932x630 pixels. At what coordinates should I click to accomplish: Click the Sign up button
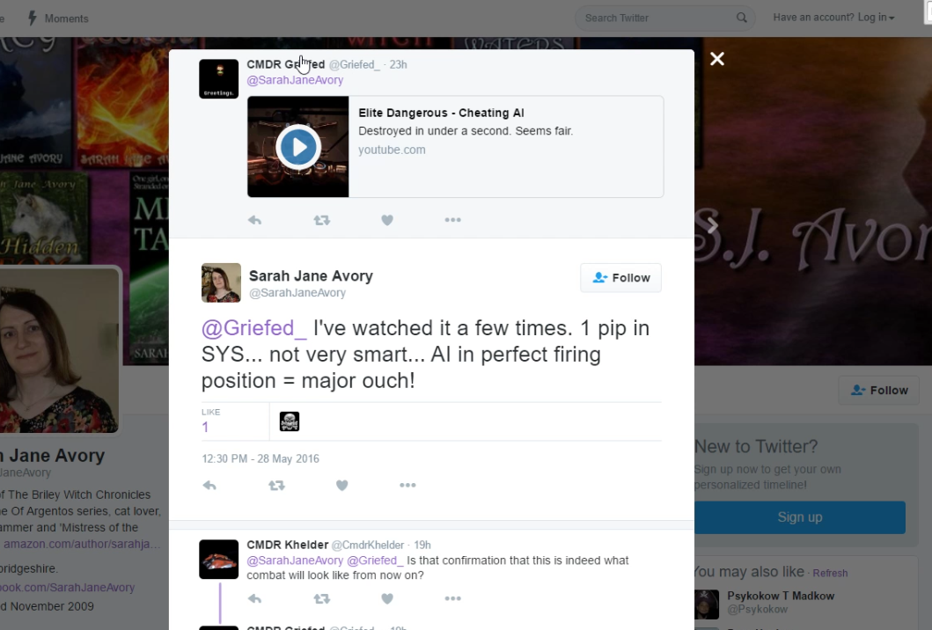point(799,517)
